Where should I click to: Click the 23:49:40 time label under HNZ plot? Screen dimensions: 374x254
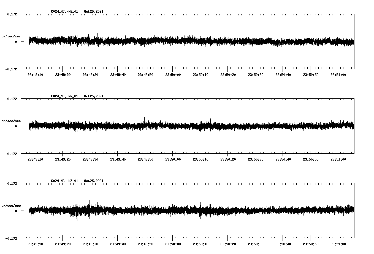(x=118, y=244)
